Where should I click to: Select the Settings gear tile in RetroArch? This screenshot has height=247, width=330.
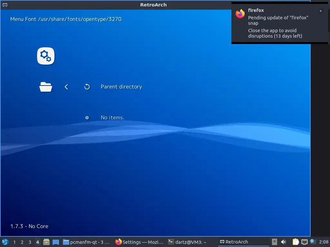[x=46, y=56]
